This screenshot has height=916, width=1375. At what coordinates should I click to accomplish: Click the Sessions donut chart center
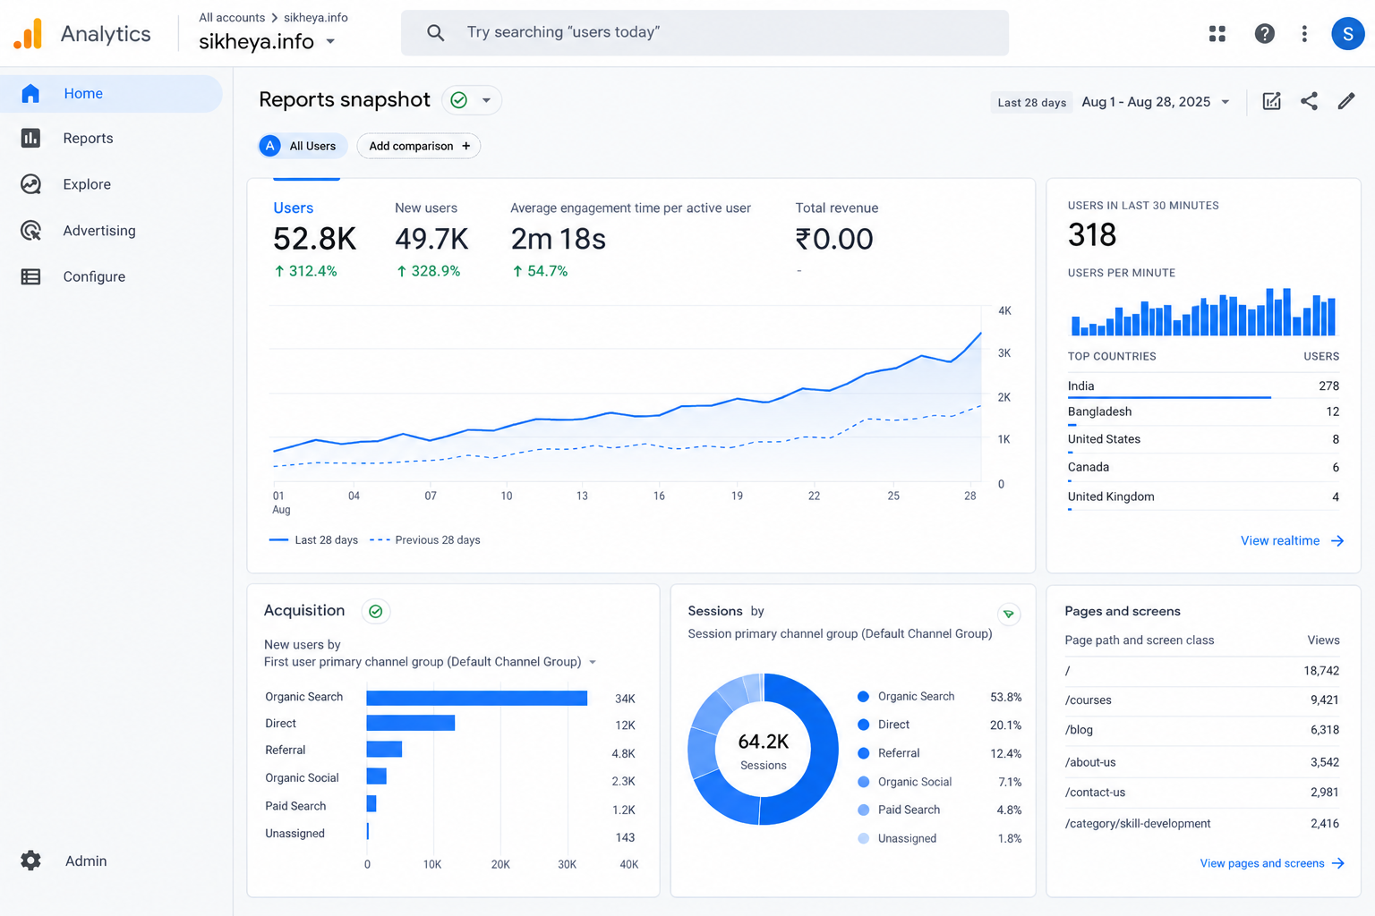coord(764,750)
